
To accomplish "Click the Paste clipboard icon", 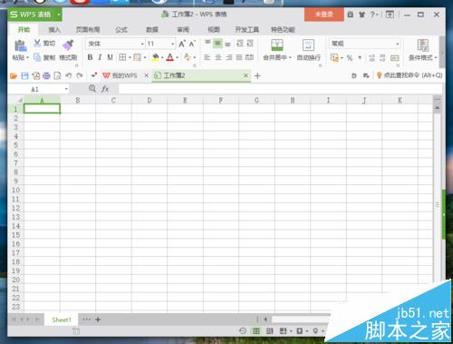I will [20, 45].
